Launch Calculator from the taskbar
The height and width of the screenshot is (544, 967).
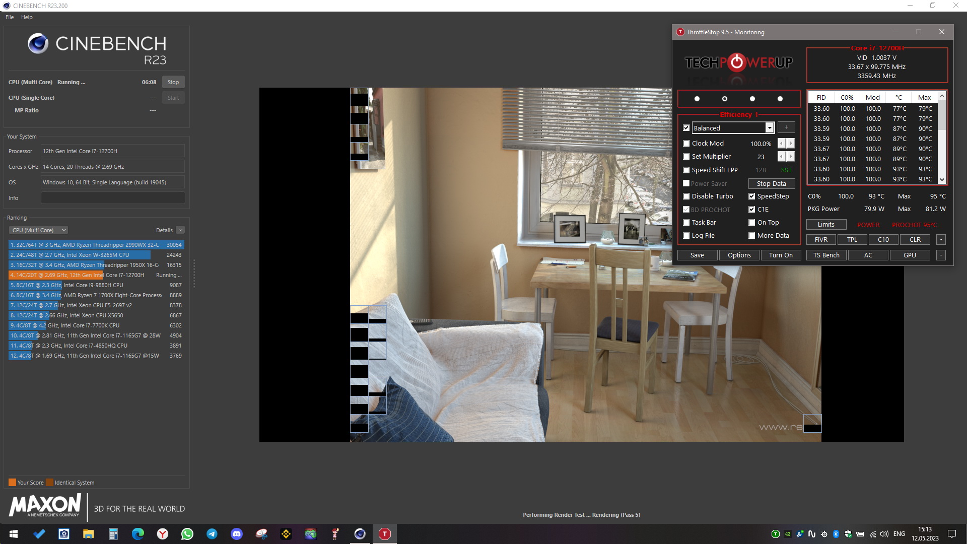tap(113, 534)
